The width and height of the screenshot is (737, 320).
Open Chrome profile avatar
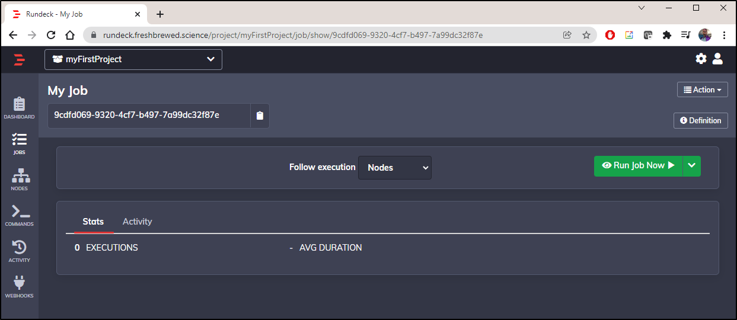coord(705,35)
